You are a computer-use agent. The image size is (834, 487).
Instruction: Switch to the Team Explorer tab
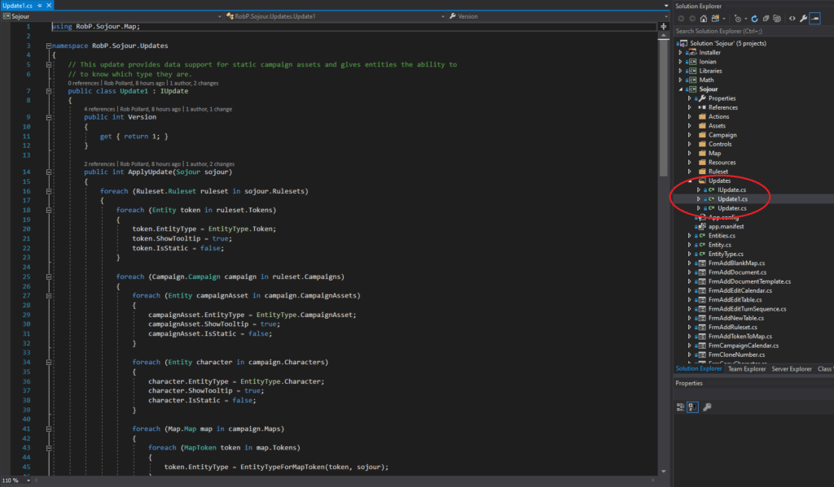tap(747, 368)
